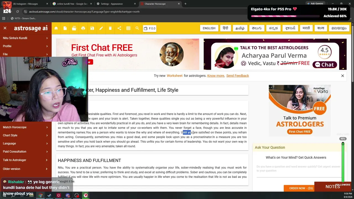This screenshot has height=199, width=354.
Task: Dismiss the Worksheet notice with its X
Action: point(342,76)
